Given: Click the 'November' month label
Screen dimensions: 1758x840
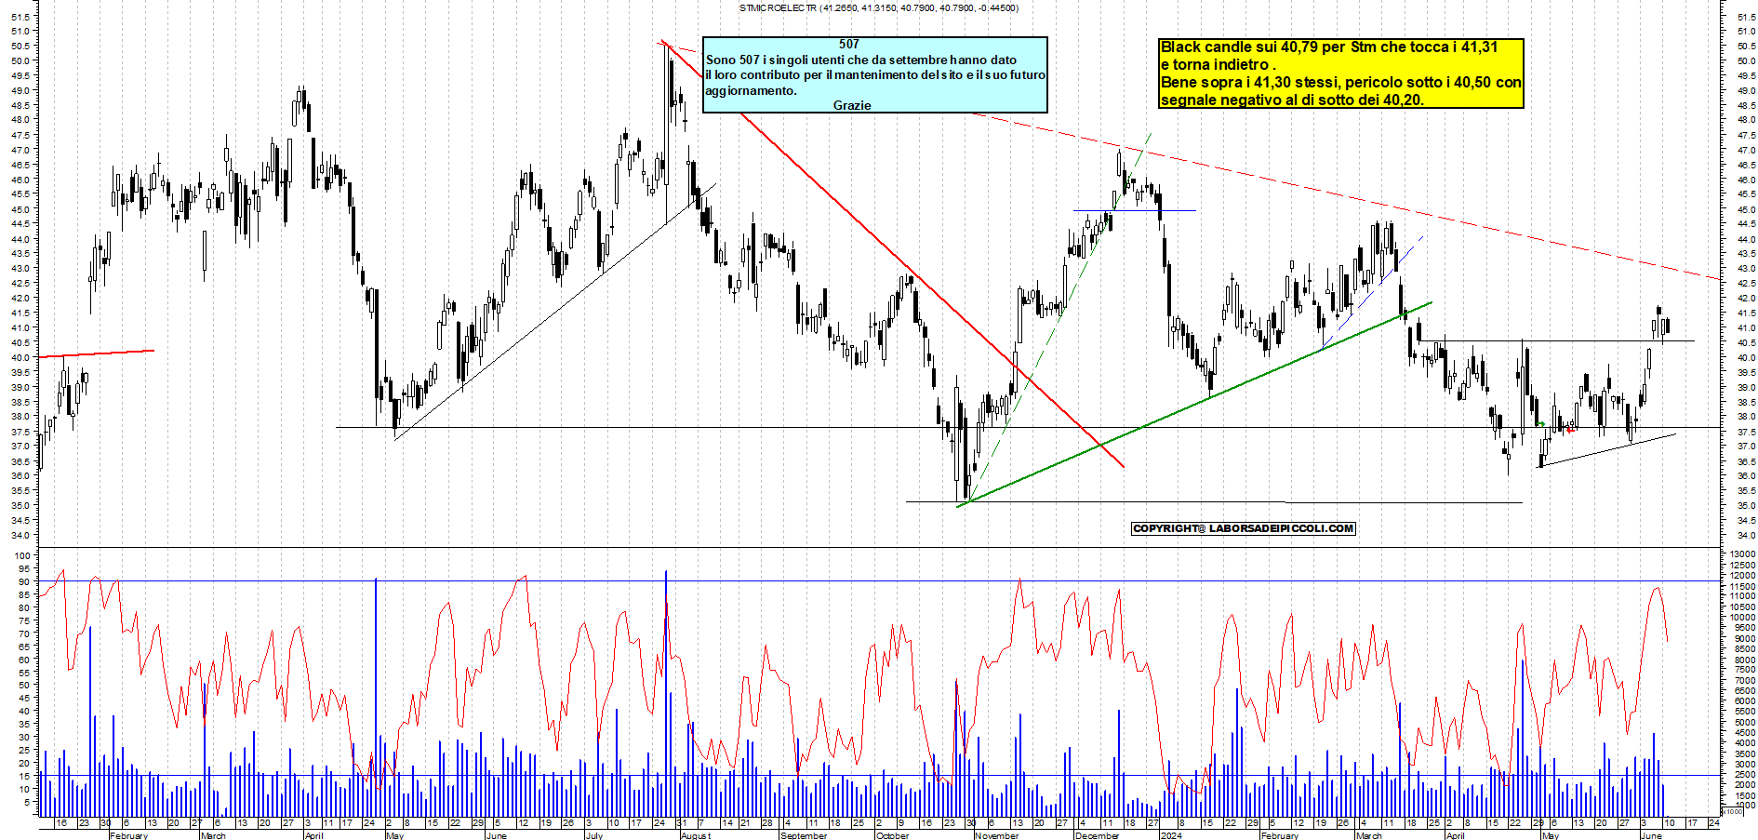Looking at the screenshot, I should pyautogui.click(x=996, y=835).
